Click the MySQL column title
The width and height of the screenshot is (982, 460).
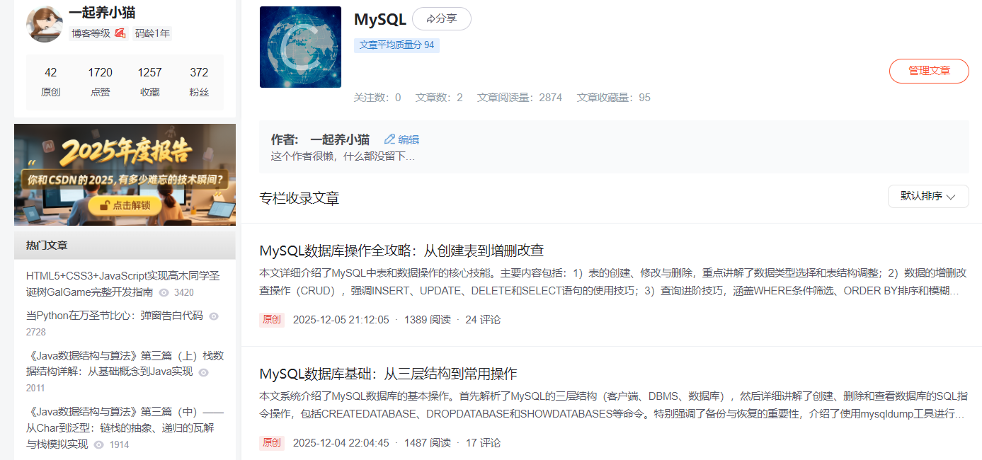[380, 19]
